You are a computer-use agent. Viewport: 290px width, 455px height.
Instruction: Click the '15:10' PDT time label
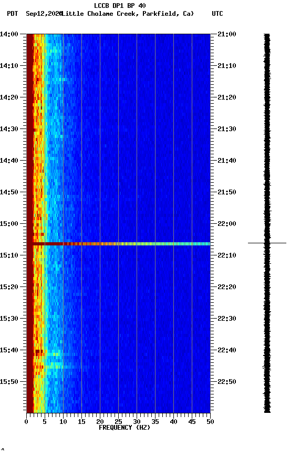(x=9, y=255)
